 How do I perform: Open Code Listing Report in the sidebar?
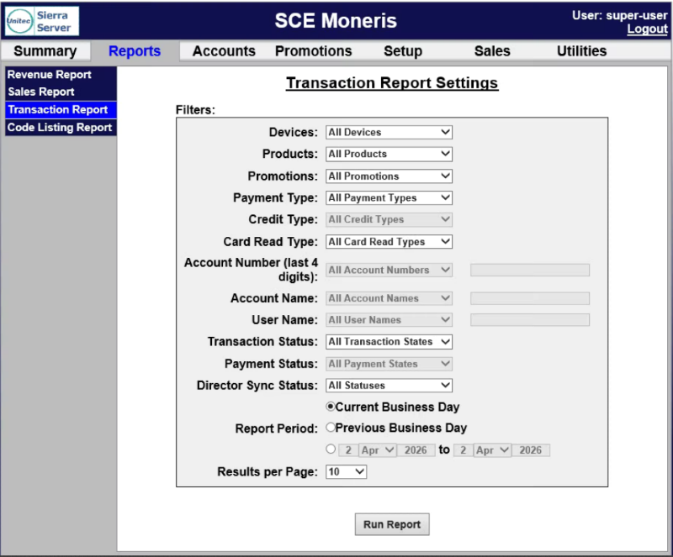click(x=61, y=128)
